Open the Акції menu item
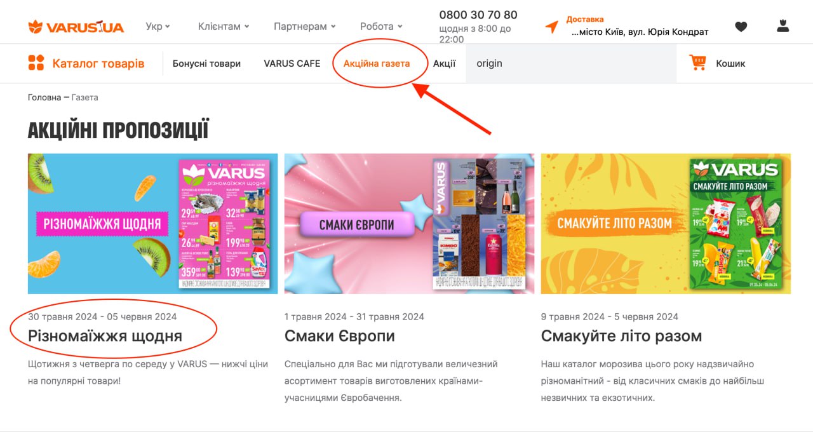813x432 pixels. (445, 64)
